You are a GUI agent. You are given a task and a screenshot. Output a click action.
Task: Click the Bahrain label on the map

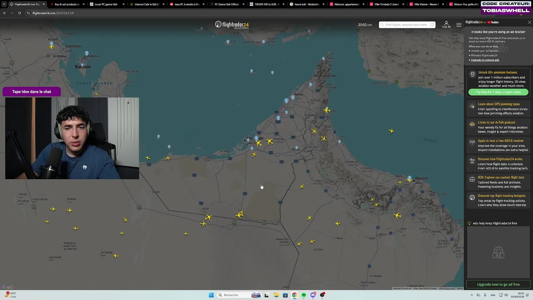[x=82, y=67]
